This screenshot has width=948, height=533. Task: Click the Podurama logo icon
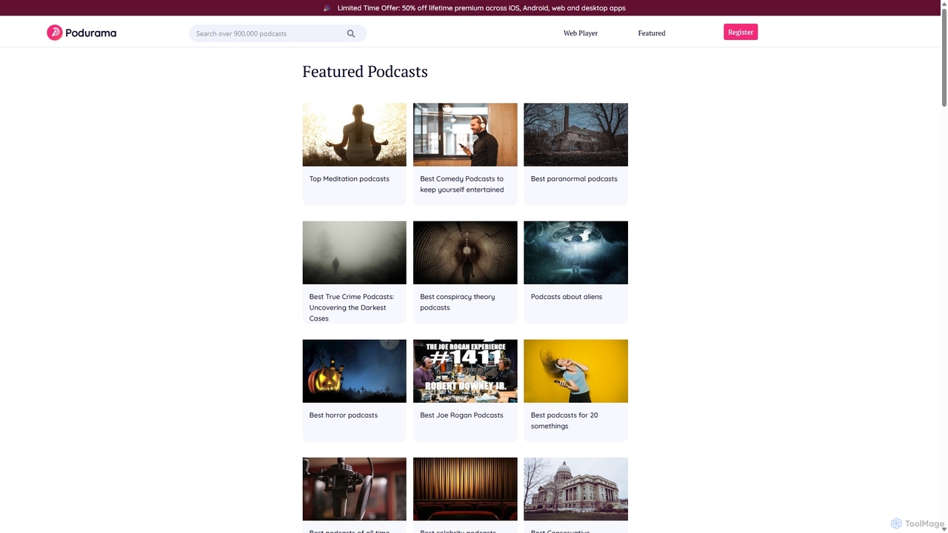[x=54, y=33]
